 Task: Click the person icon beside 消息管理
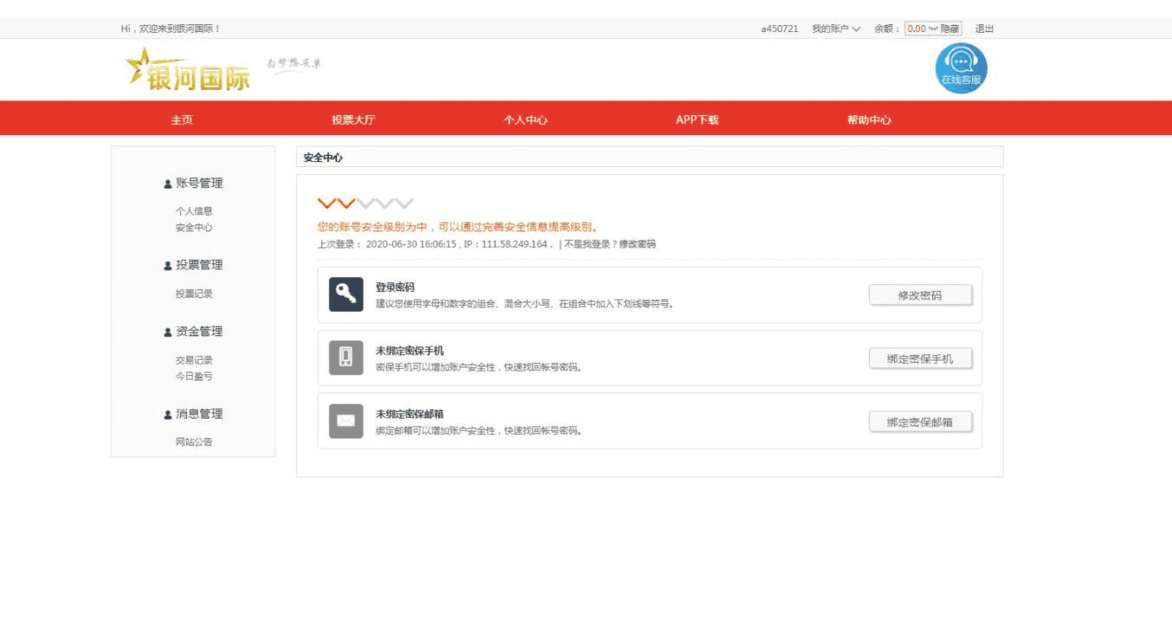click(167, 414)
